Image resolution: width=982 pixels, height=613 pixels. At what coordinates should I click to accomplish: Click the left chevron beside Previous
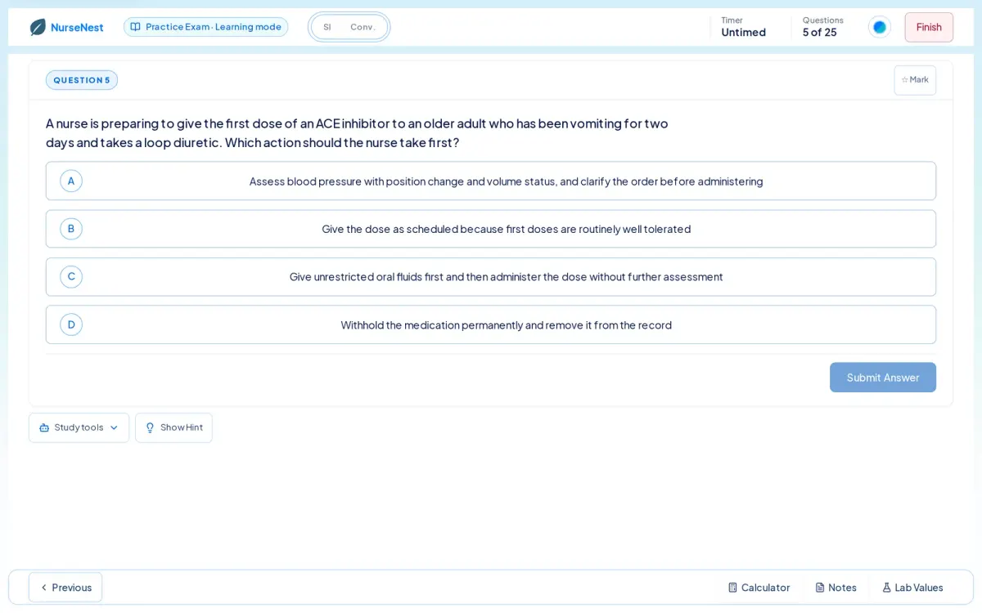(x=44, y=588)
